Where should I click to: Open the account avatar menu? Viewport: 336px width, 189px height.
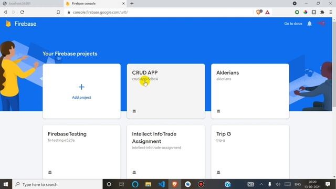click(322, 24)
